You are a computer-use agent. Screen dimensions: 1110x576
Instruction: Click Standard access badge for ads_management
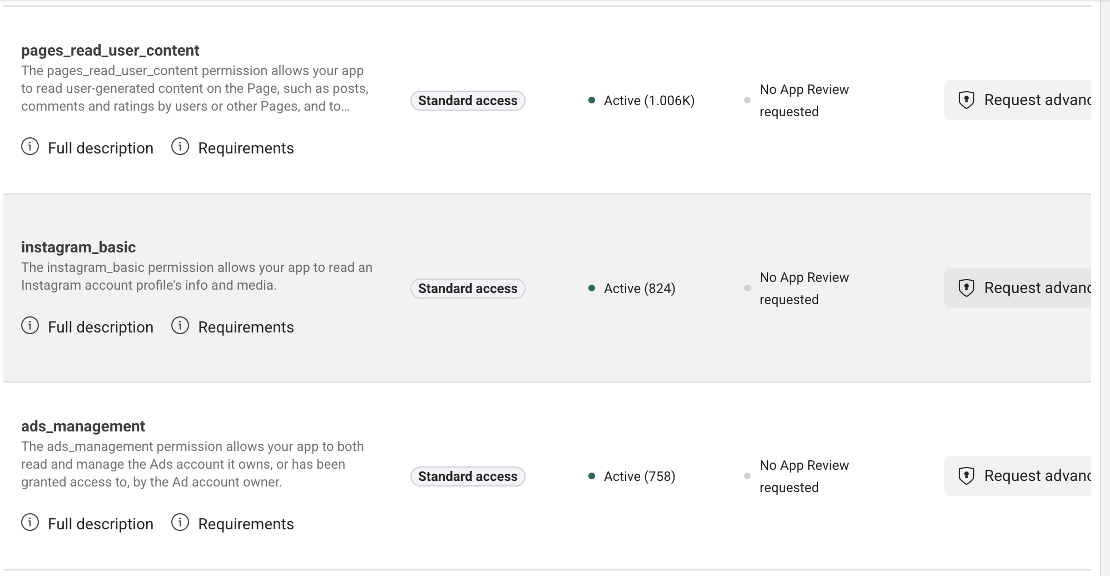[468, 476]
